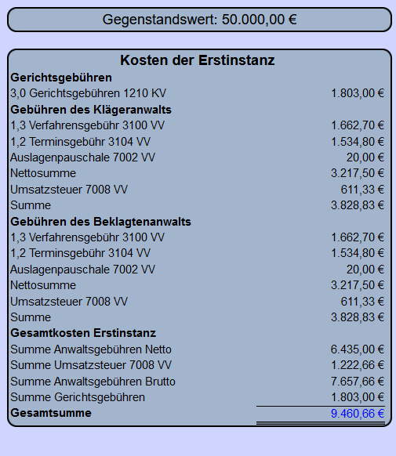Click the blue total 9.460,66 €
The image size is (396, 456).
[358, 414]
